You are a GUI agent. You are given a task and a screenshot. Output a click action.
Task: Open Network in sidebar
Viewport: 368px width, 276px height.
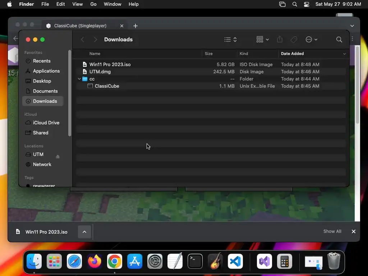tap(43, 165)
